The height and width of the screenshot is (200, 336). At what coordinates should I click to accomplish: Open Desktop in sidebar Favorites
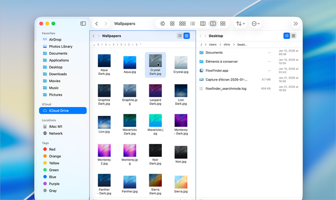63,67
